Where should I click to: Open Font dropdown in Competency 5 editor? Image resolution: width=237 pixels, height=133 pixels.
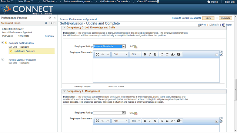pos(120,54)
